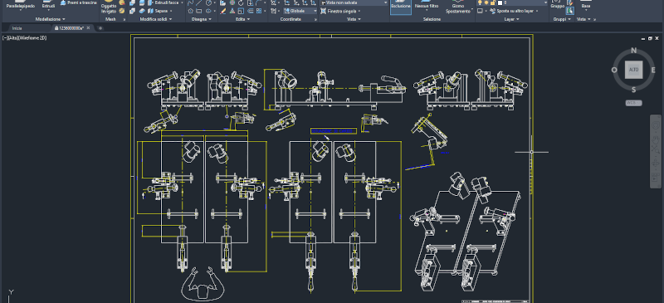
Task: Click ALTO face of ViewCube
Action: coord(633,70)
